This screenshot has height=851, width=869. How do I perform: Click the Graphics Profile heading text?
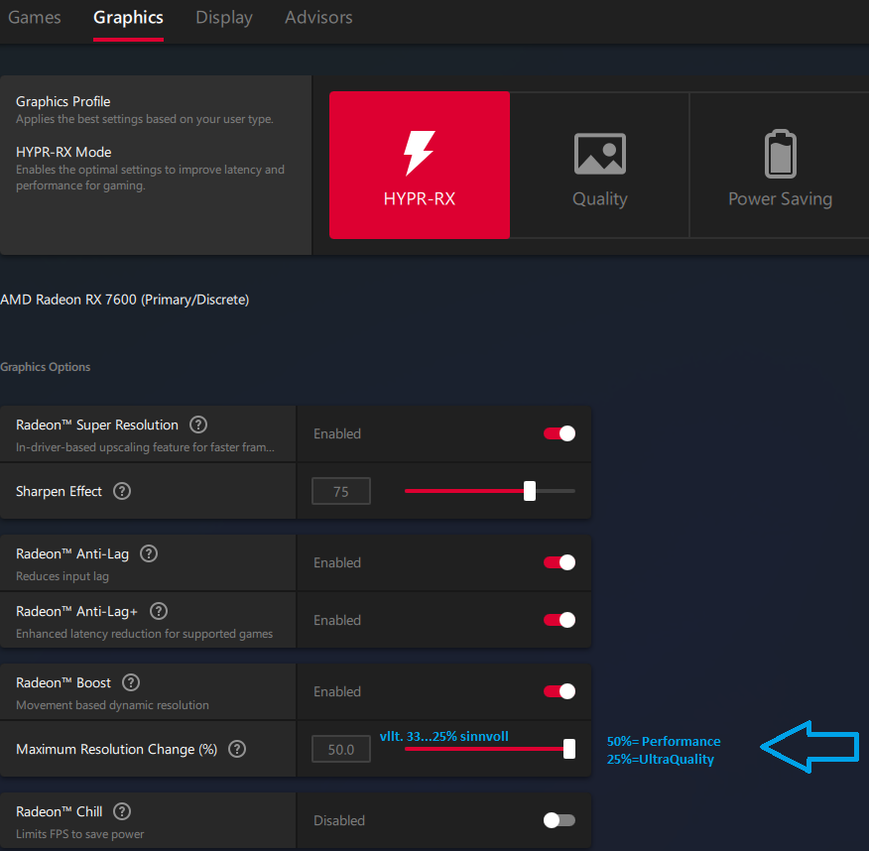pyautogui.click(x=63, y=101)
